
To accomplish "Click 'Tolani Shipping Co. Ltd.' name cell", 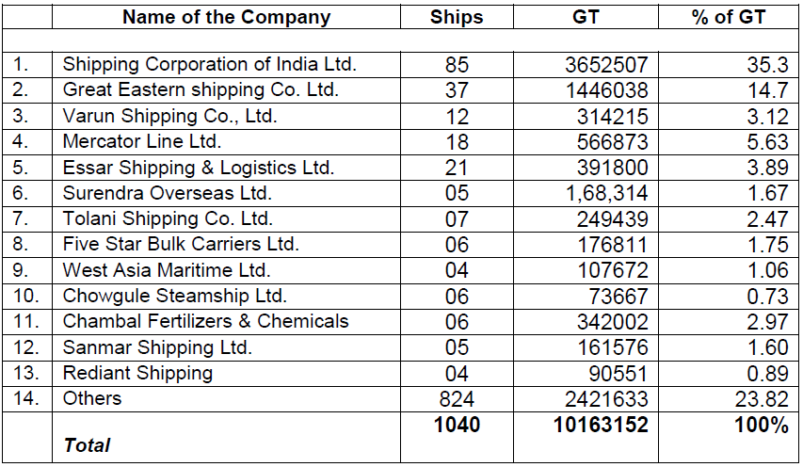I will pyautogui.click(x=168, y=218).
